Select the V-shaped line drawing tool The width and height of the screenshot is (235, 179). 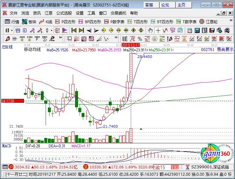(106, 39)
